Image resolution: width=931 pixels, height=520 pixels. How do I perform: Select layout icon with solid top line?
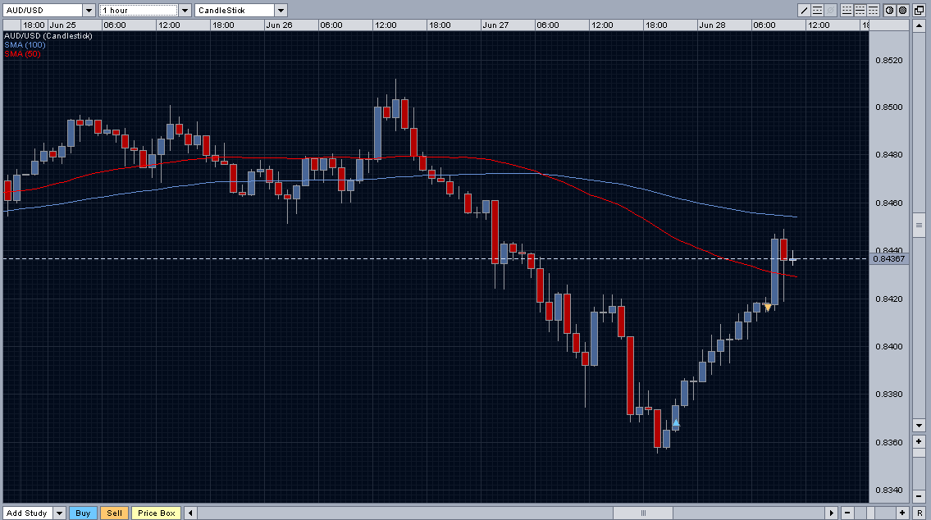point(873,10)
